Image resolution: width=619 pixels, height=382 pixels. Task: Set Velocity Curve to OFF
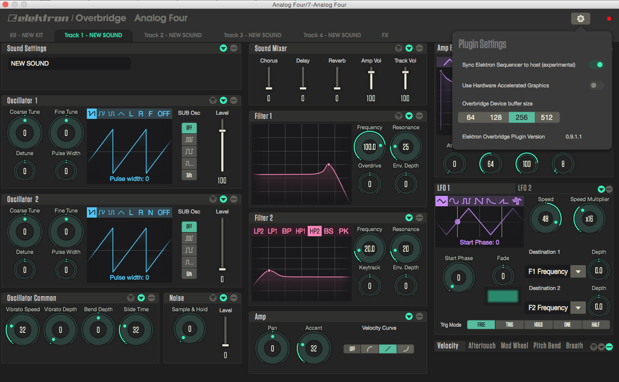pyautogui.click(x=352, y=349)
